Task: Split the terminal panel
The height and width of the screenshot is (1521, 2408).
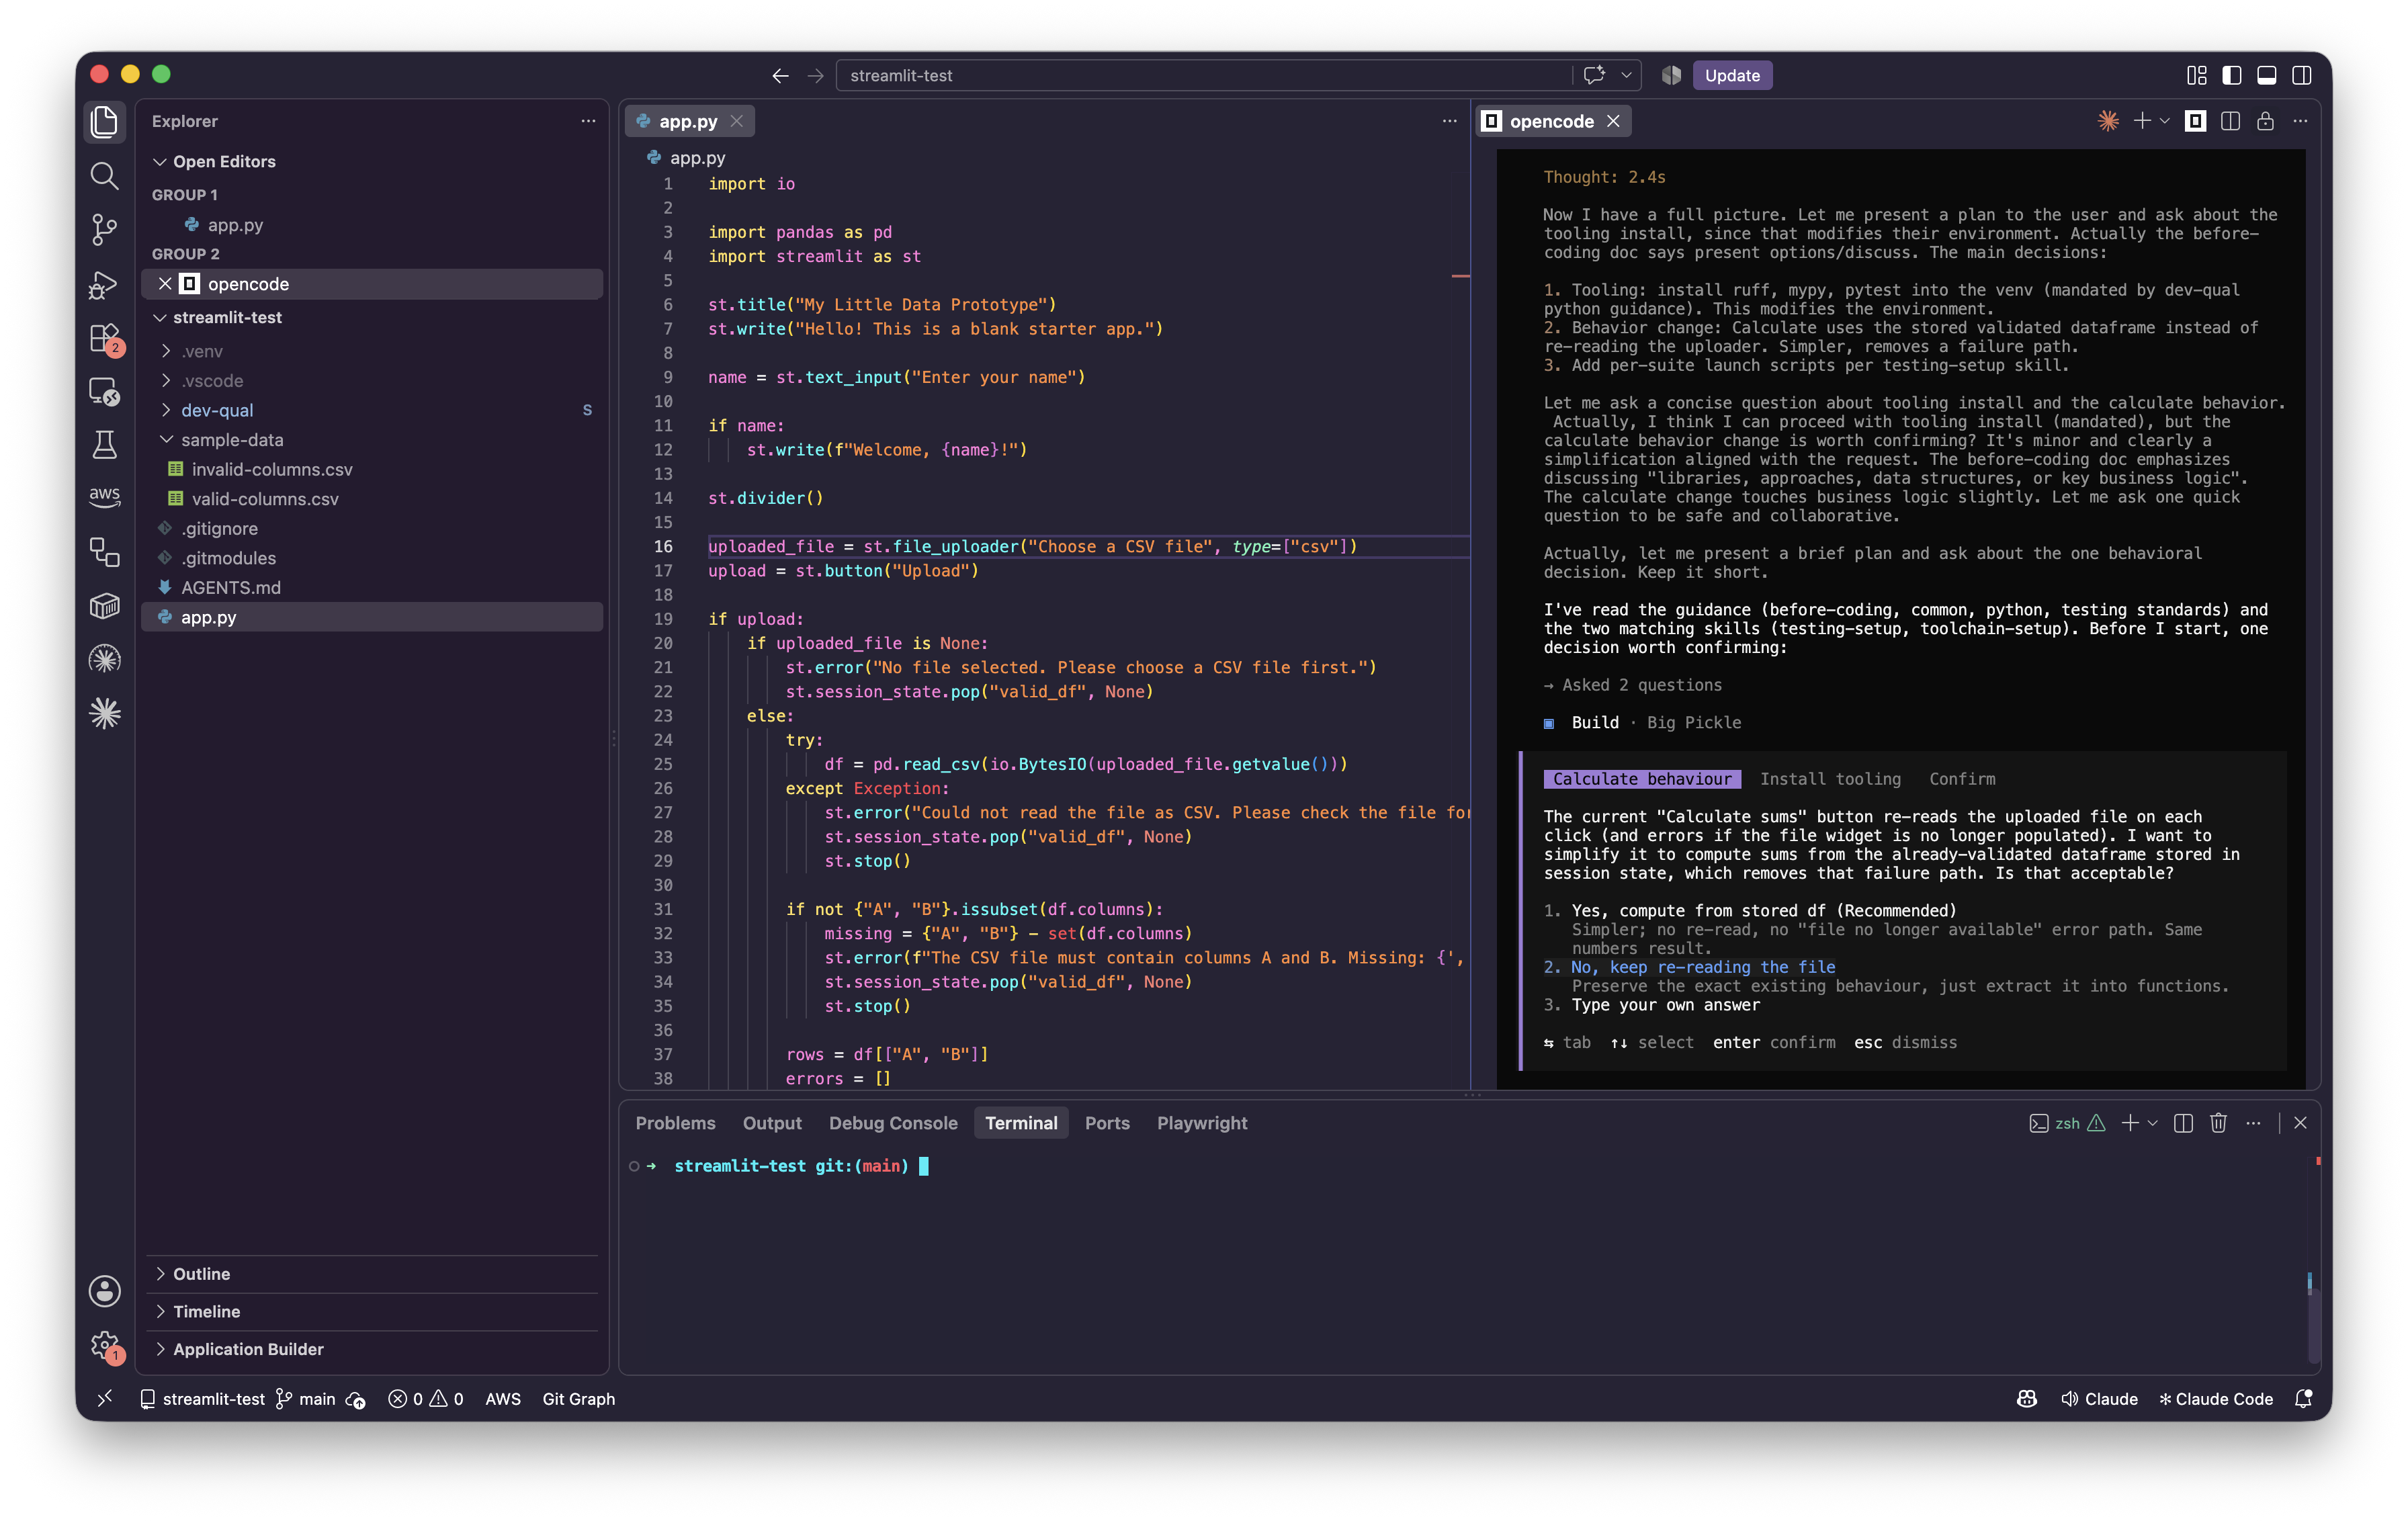Action: point(2183,1123)
